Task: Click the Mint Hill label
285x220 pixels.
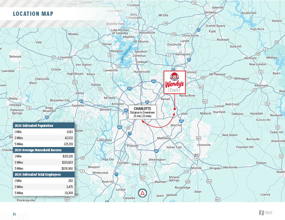Action: coord(176,125)
